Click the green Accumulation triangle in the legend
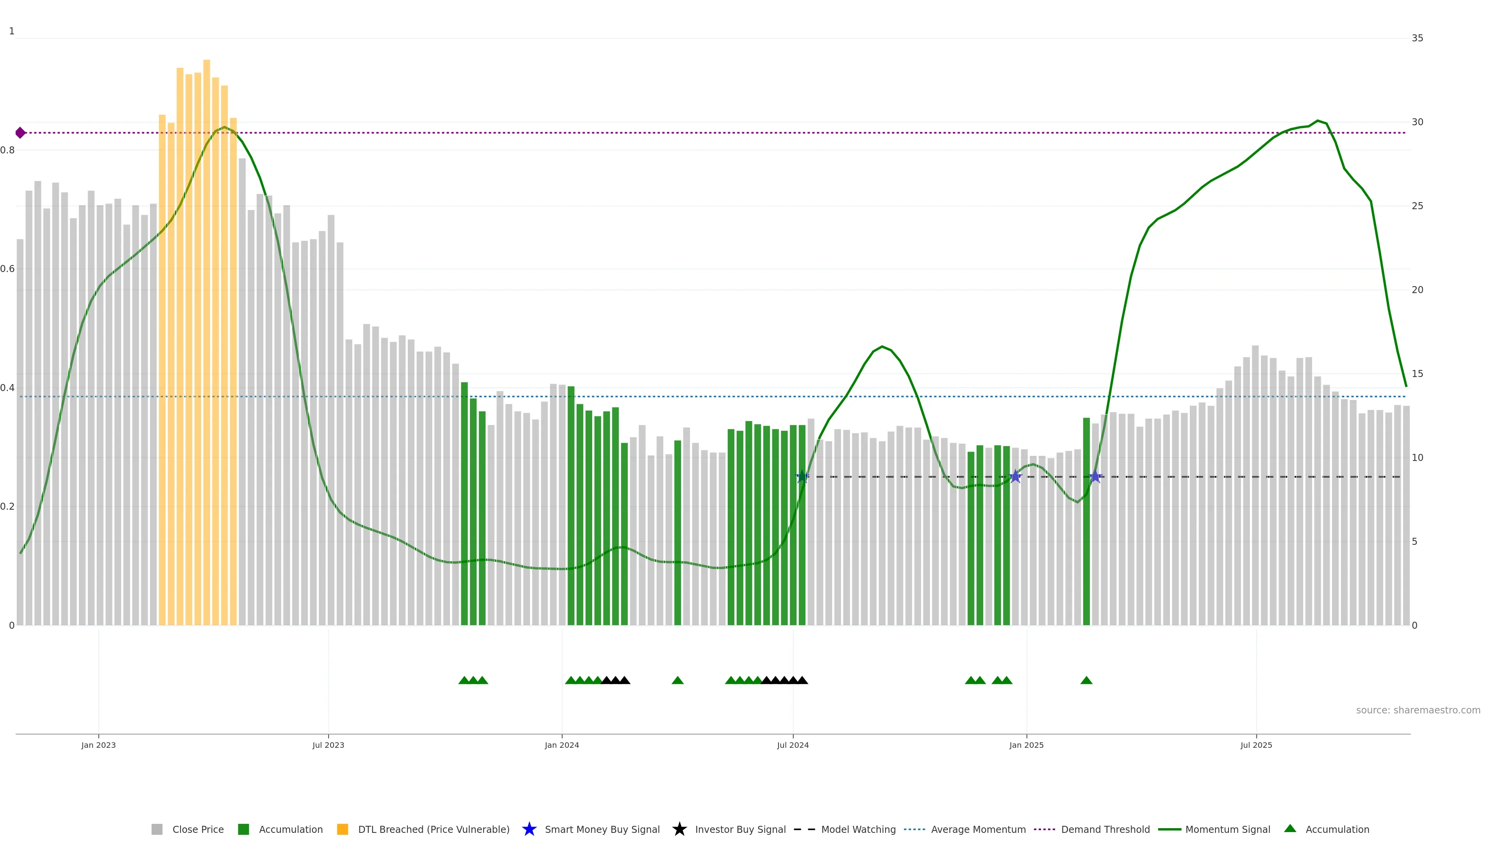This screenshot has width=1500, height=843. 1290,829
